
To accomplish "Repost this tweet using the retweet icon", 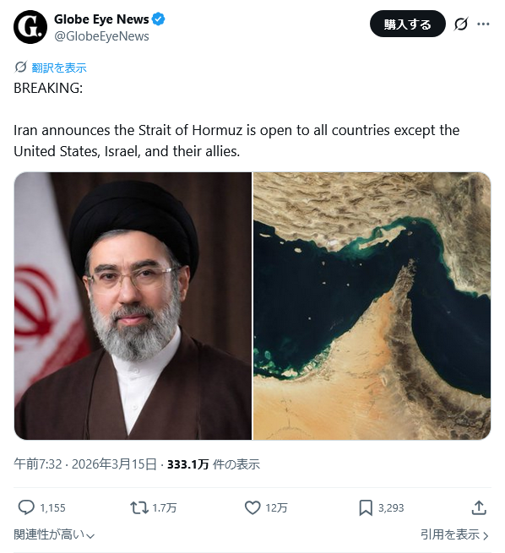I will (x=139, y=508).
